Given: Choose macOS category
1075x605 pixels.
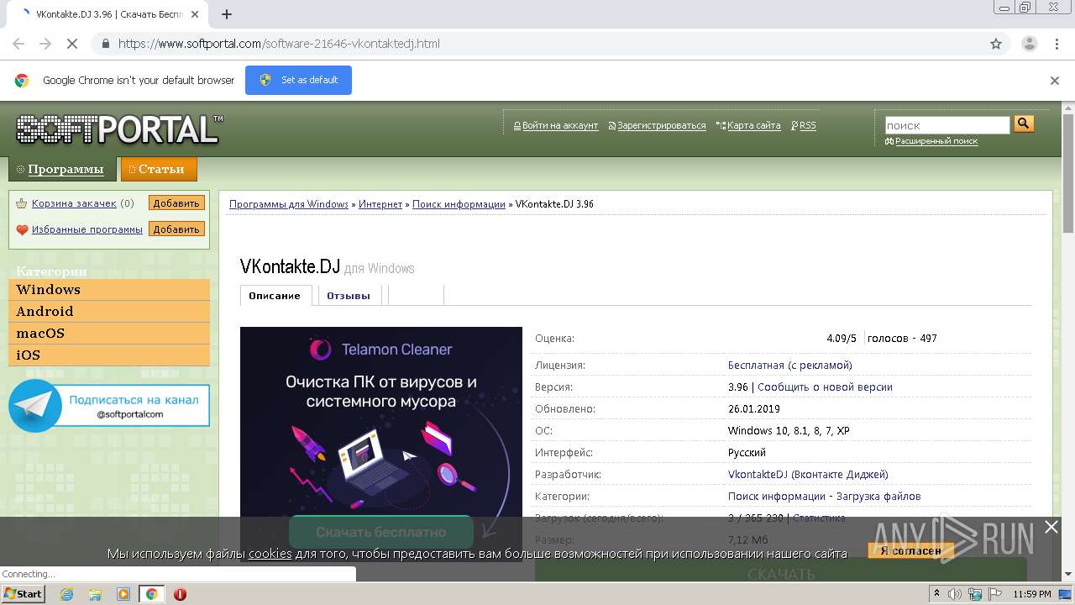Looking at the screenshot, I should (x=109, y=334).
